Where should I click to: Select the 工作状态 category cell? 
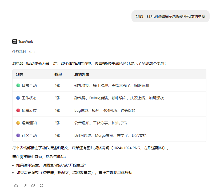click(32, 98)
